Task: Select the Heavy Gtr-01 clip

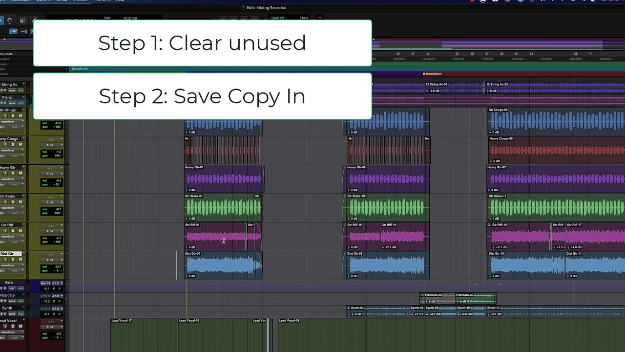Action: tap(224, 179)
